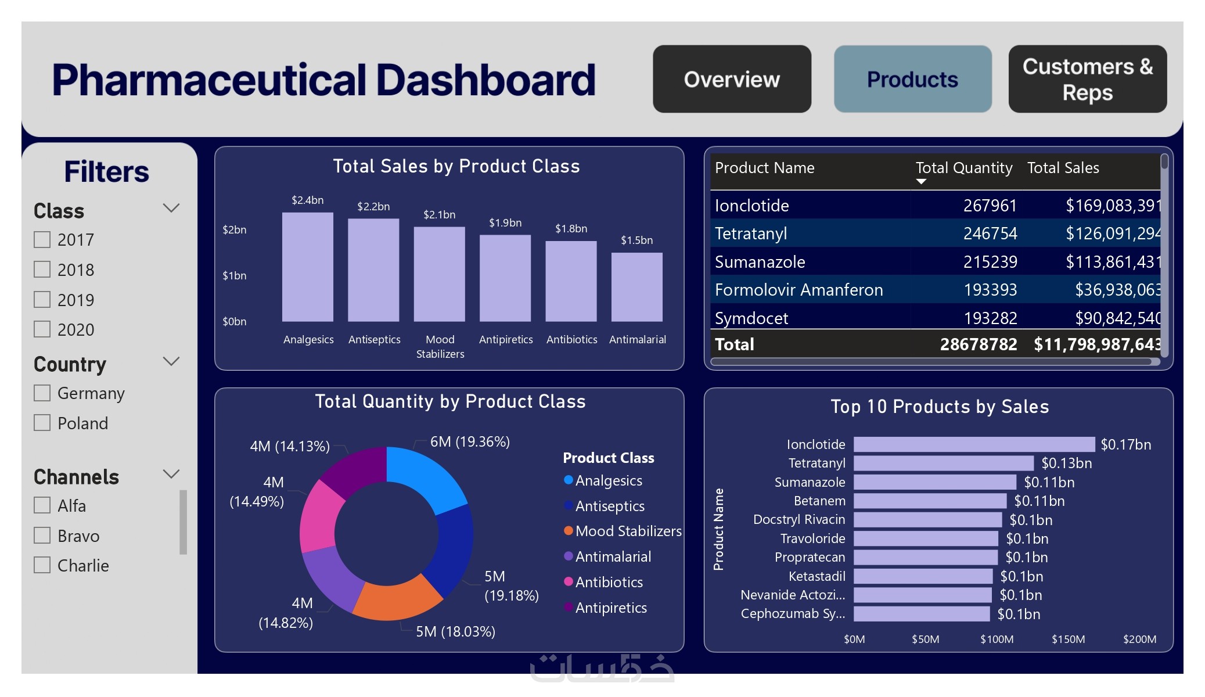The height and width of the screenshot is (697, 1205).
Task: Collapse the Class filter chevron
Action: pos(171,208)
